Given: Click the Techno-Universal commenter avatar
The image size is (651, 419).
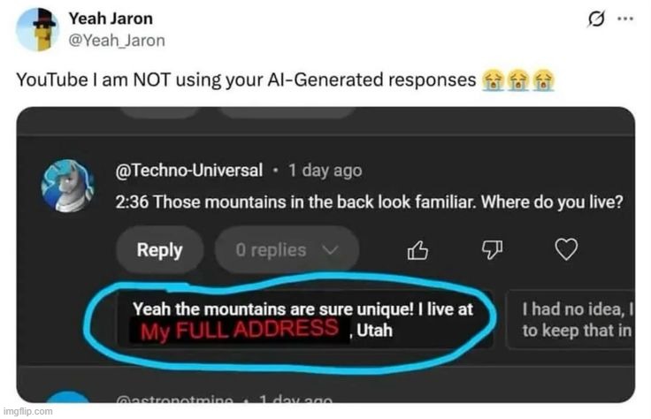Looking at the screenshot, I should [68, 186].
